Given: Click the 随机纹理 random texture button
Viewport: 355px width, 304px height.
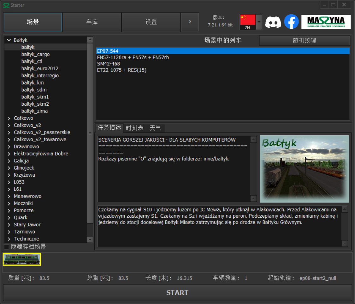Looking at the screenshot, I should tap(304, 40).
